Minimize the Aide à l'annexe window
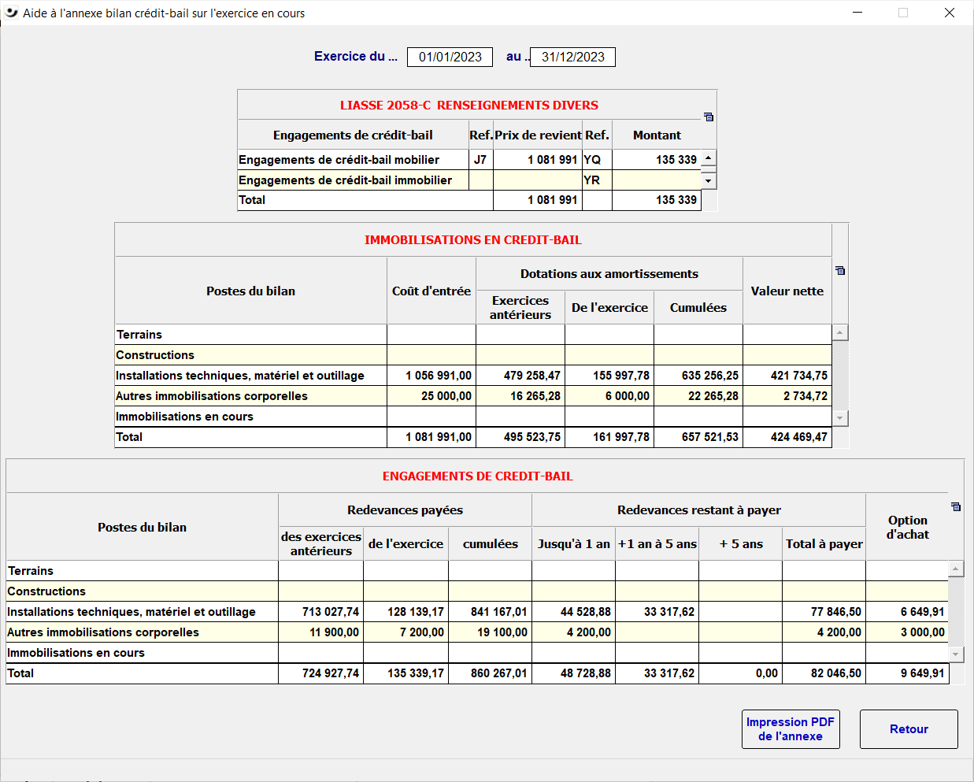Image resolution: width=974 pixels, height=782 pixels. (x=857, y=13)
